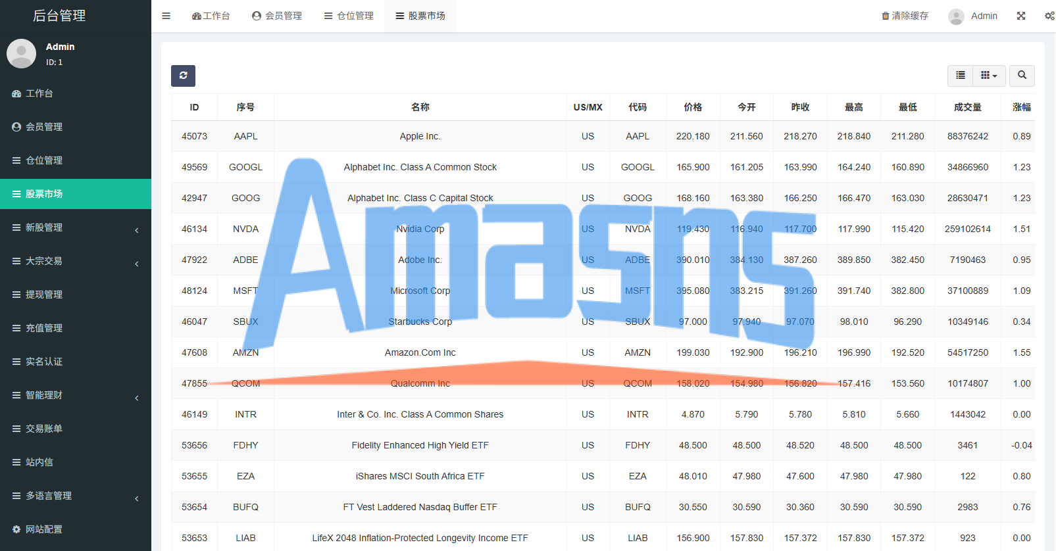Open 仓位管理 in the sidebar
Viewport: 1056px width, 551px height.
(x=76, y=160)
